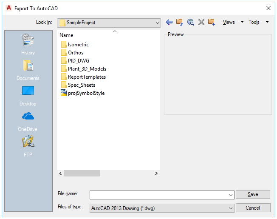Viewport: 277px width, 219px height.
Task: Go up one folder level
Action: click(179, 22)
